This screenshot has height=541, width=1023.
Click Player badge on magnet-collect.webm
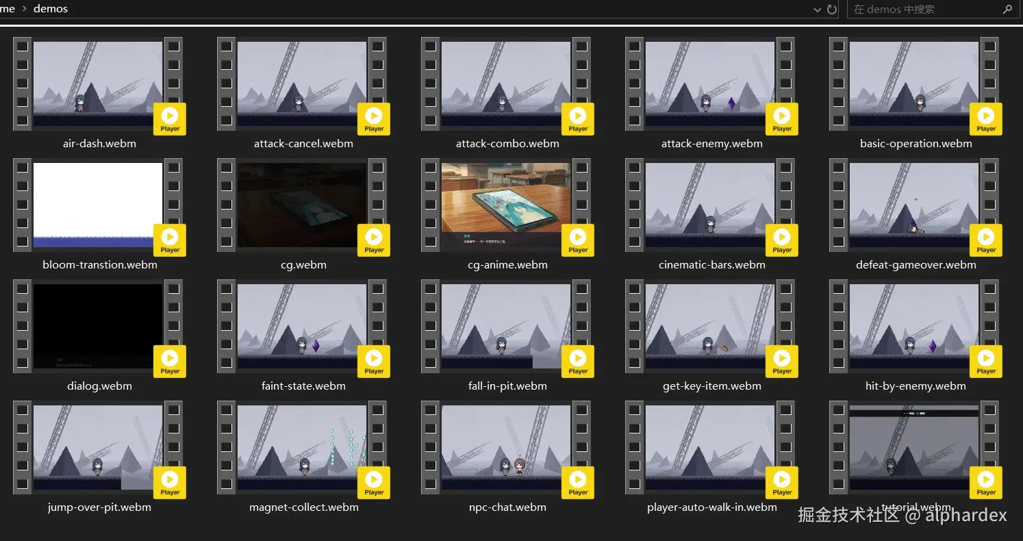(x=374, y=483)
